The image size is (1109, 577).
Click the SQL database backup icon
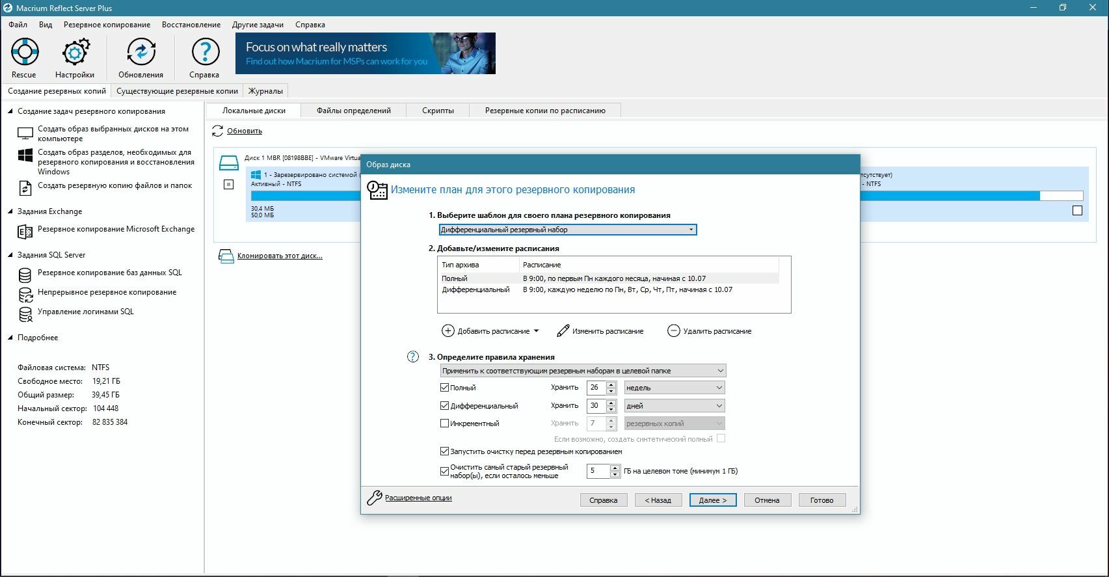(25, 275)
